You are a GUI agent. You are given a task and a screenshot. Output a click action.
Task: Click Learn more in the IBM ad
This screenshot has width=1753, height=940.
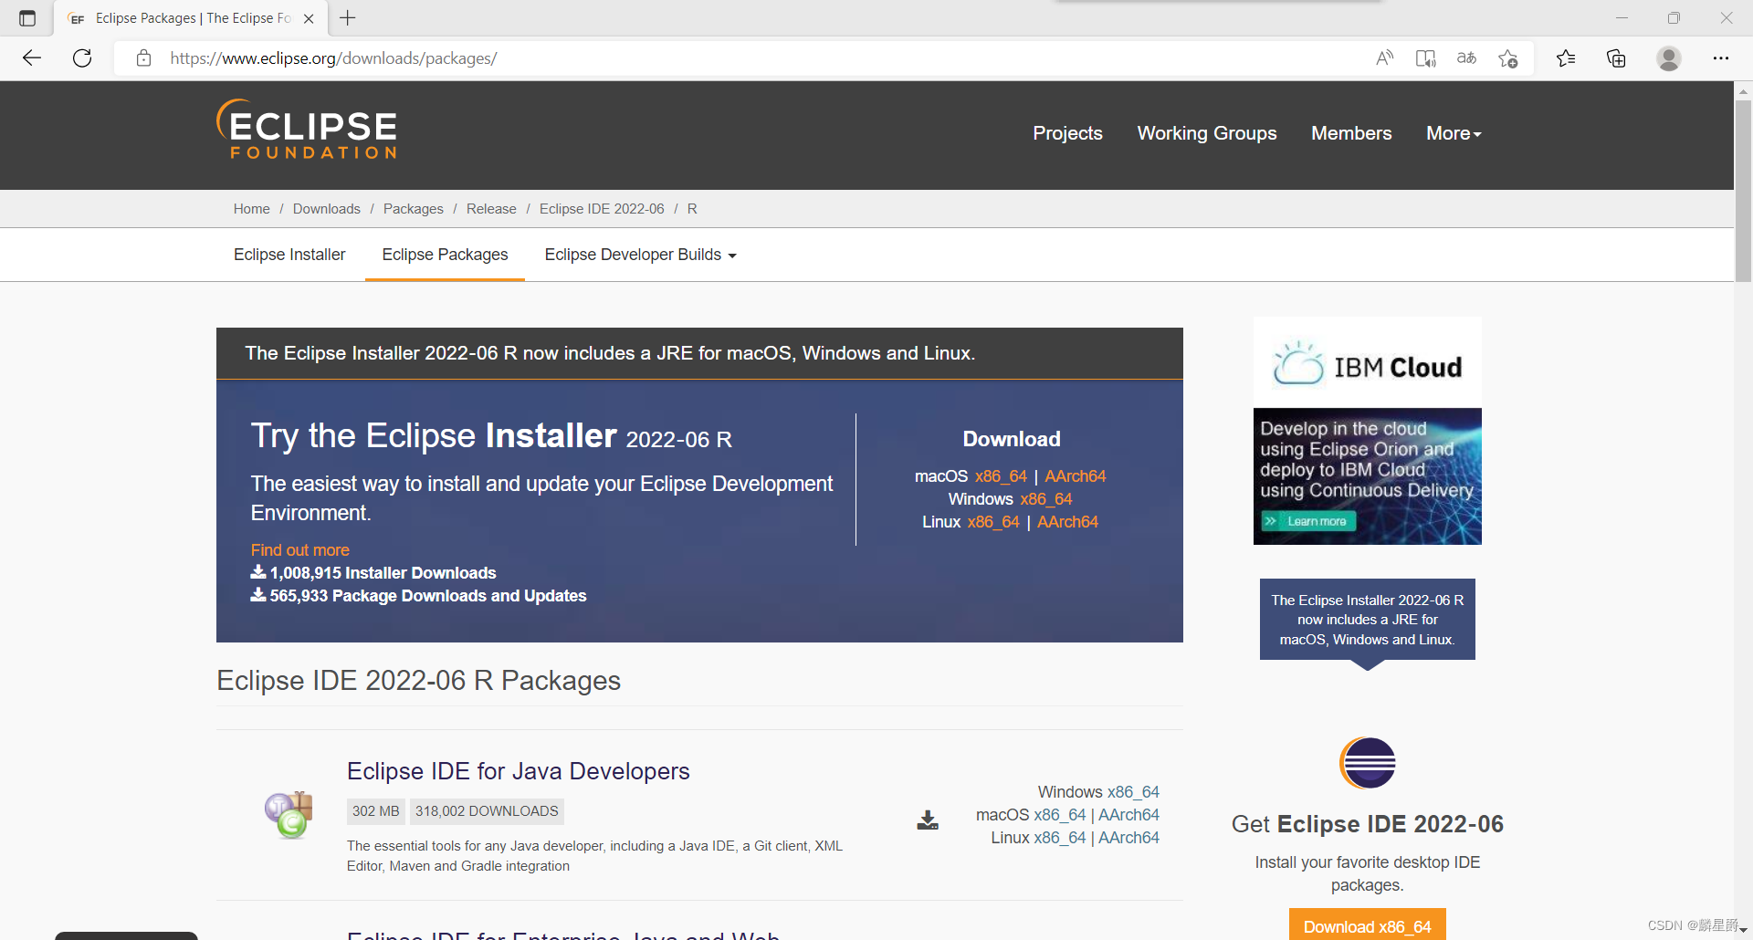(1308, 521)
